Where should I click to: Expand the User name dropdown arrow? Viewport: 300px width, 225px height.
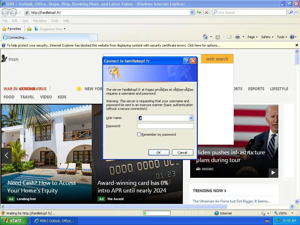tap(191, 118)
